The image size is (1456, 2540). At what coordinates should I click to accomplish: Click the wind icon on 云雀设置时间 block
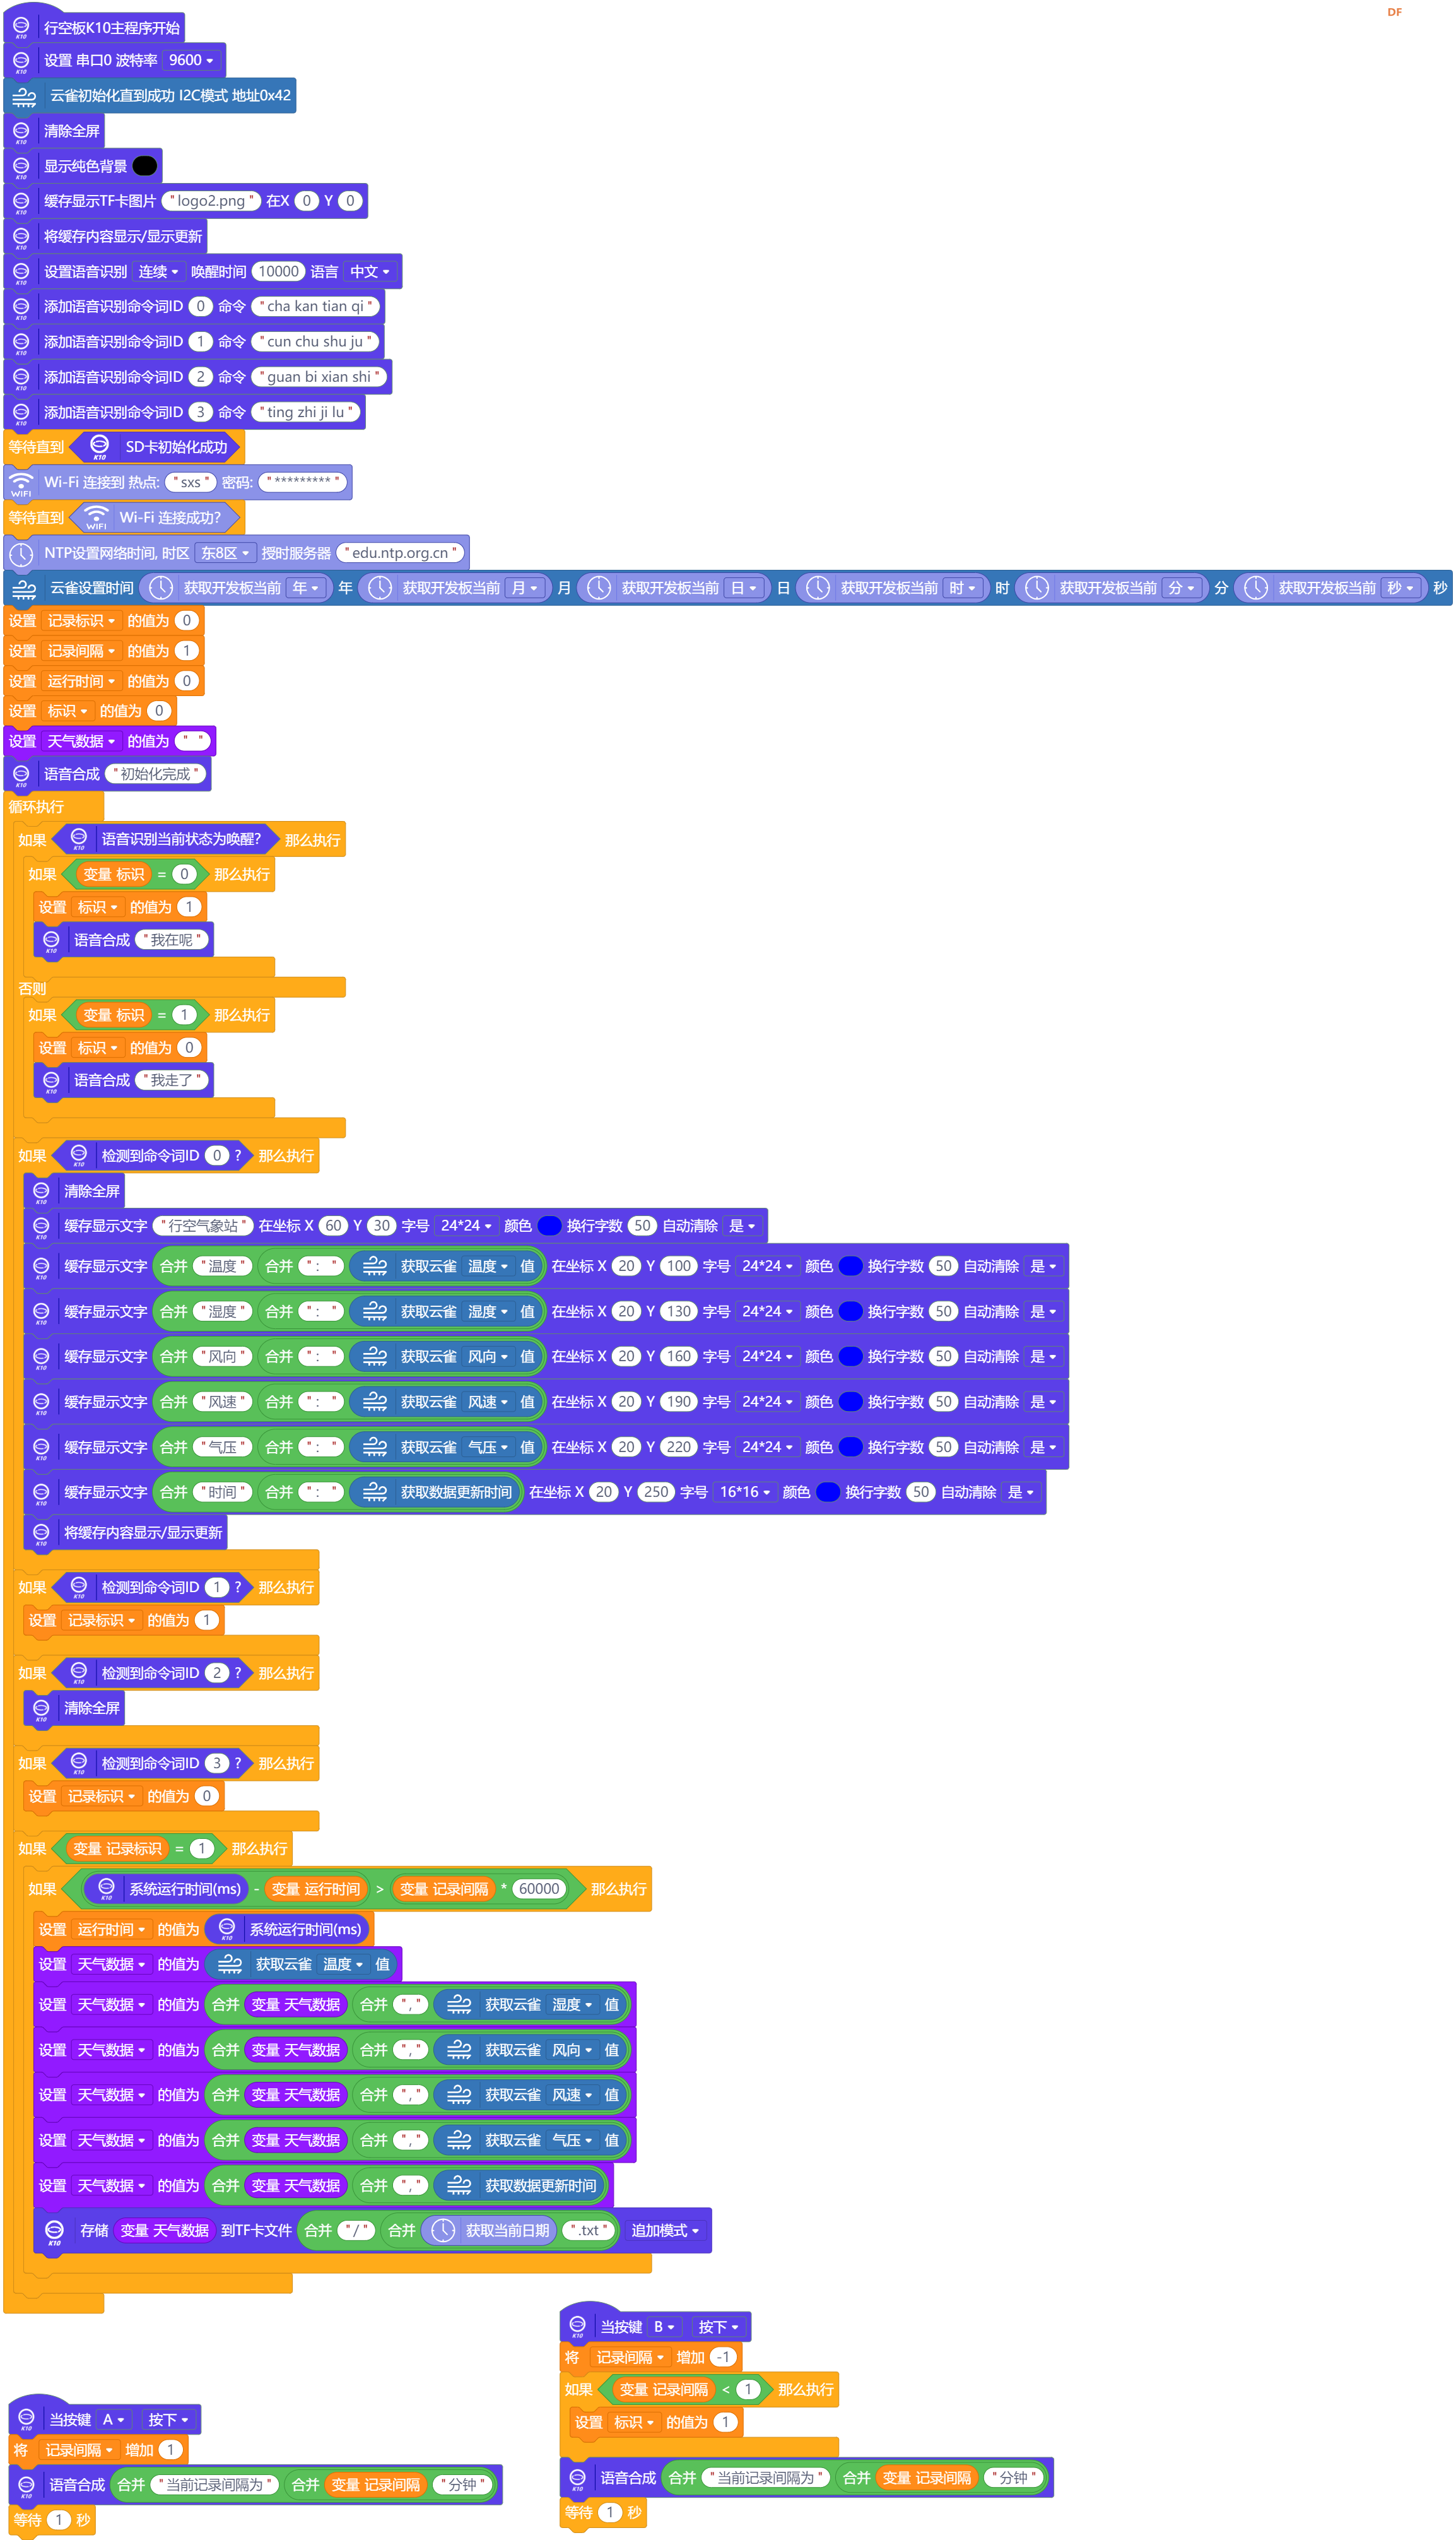coord(24,588)
